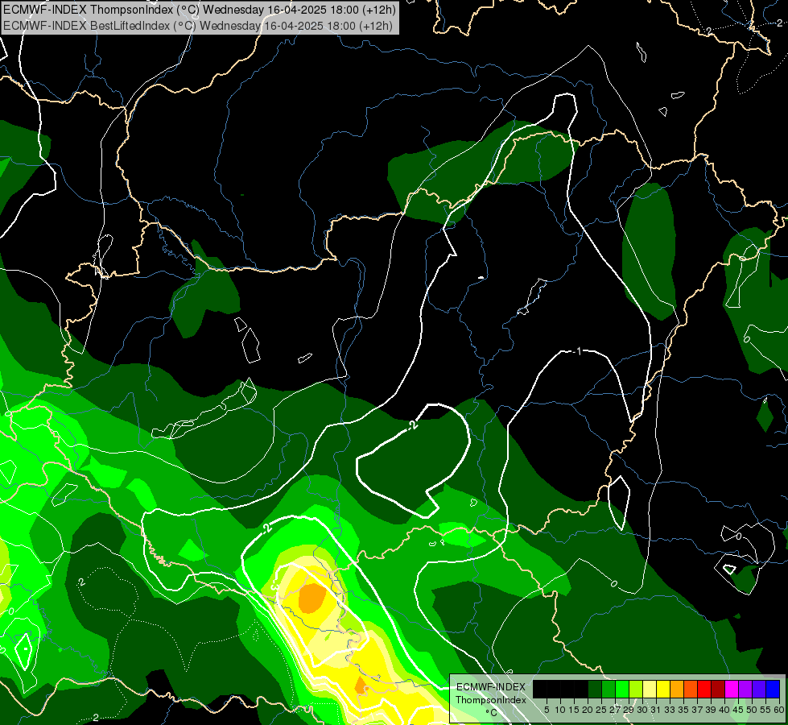Click the violet 50–55 legend swatch

(x=759, y=689)
